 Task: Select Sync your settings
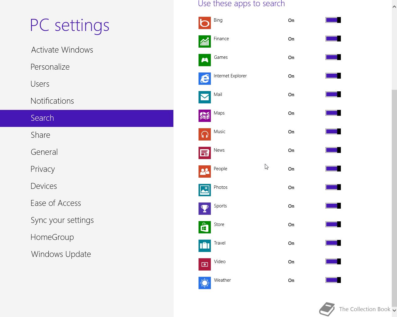(x=87, y=220)
